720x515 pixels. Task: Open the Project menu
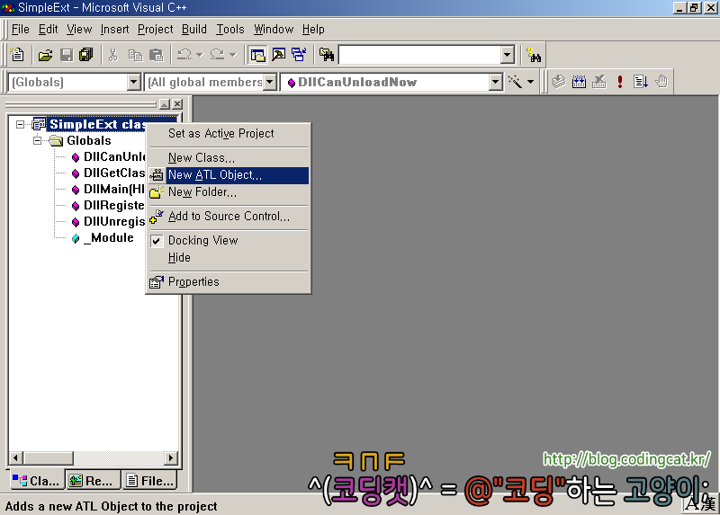pos(155,30)
